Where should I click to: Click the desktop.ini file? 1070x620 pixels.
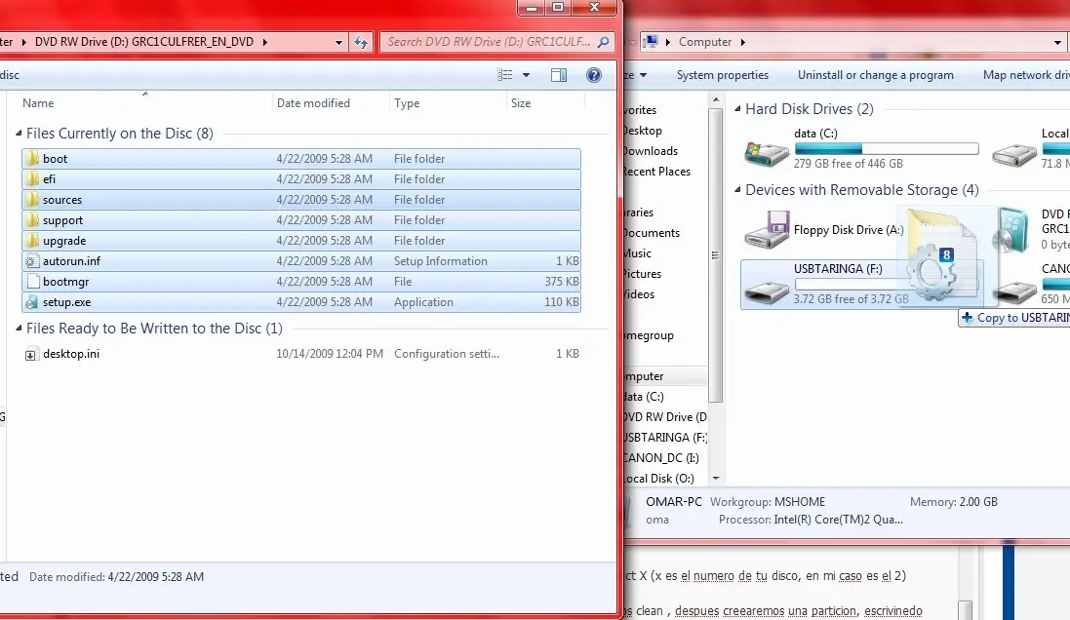70,354
